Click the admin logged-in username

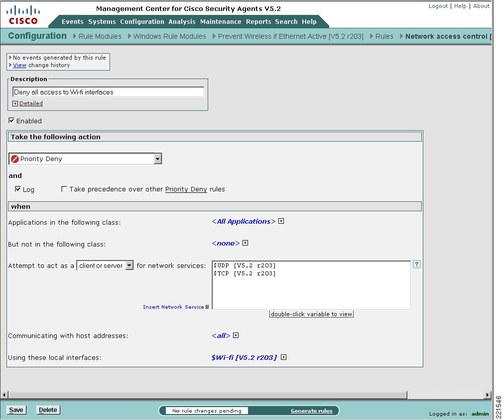pyautogui.click(x=480, y=414)
